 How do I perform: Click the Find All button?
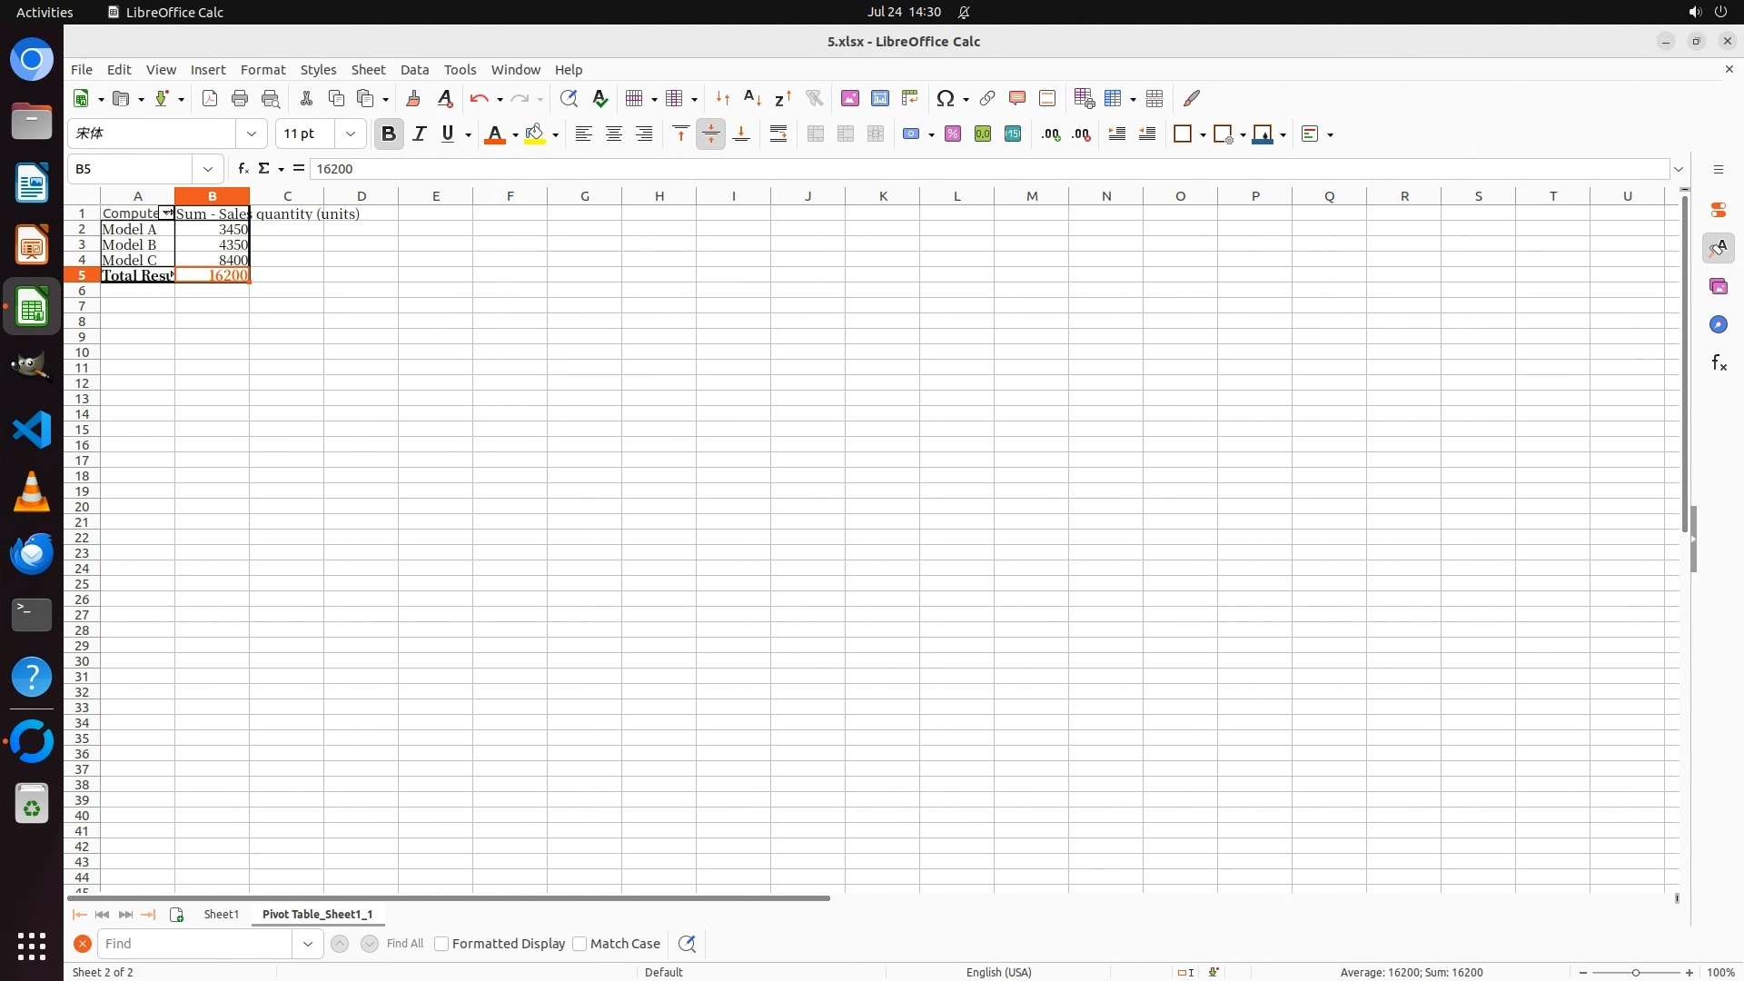(405, 944)
